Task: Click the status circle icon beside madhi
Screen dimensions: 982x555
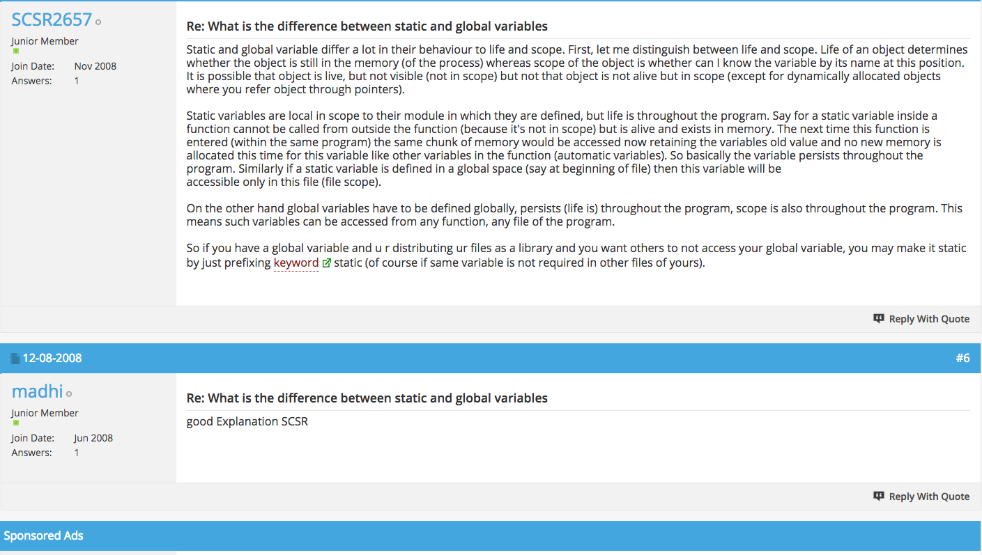Action: [x=69, y=394]
